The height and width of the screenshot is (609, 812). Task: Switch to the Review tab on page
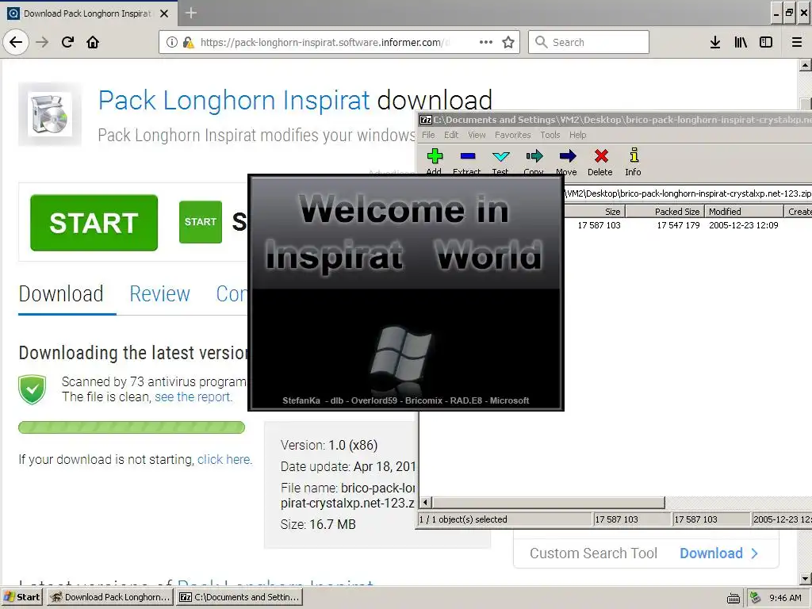coord(159,293)
